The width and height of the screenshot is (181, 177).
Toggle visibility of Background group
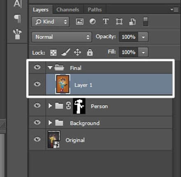37,123
